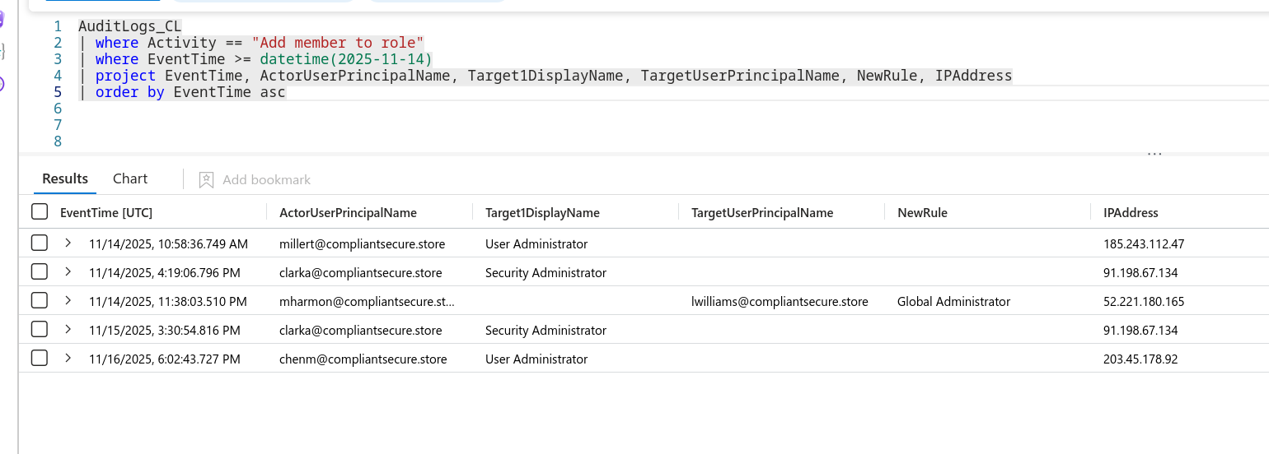Tick the checkbox for the chenm row
Viewport: 1269px width, 454px height.
[40, 359]
